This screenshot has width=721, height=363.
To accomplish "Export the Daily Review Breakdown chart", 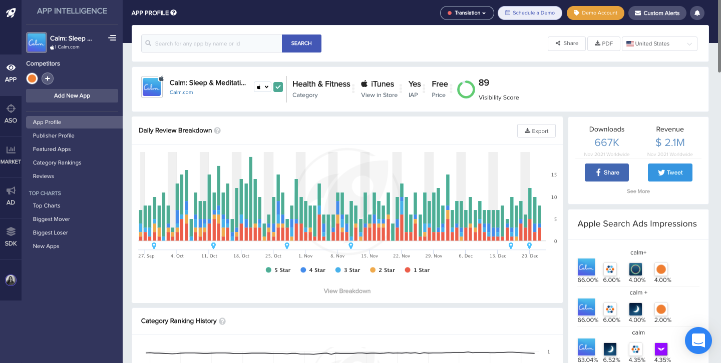I will (x=536, y=131).
